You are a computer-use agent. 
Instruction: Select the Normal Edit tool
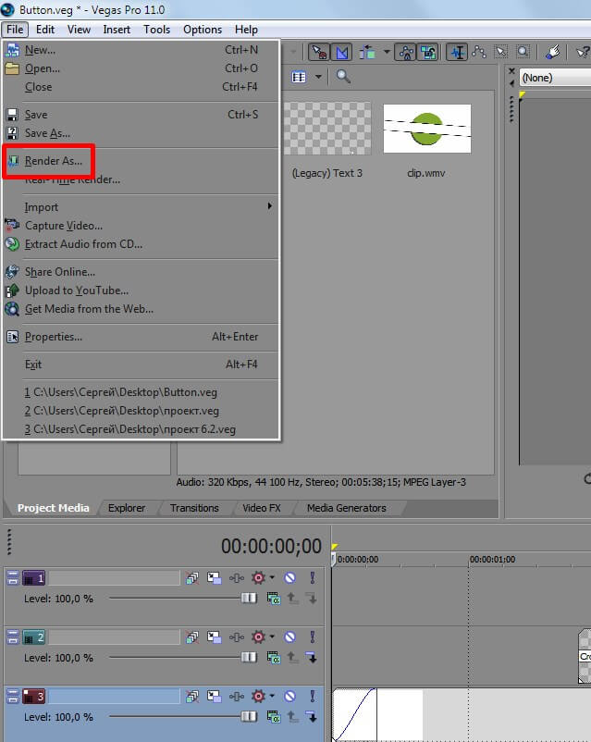457,52
